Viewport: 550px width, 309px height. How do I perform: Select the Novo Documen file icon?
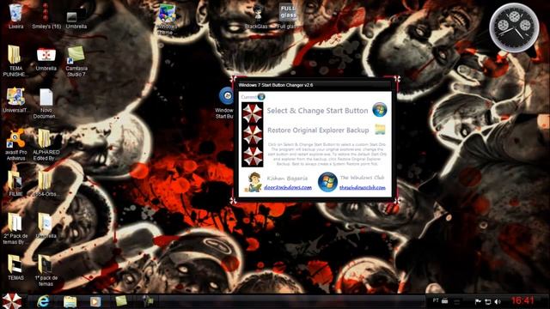46,103
